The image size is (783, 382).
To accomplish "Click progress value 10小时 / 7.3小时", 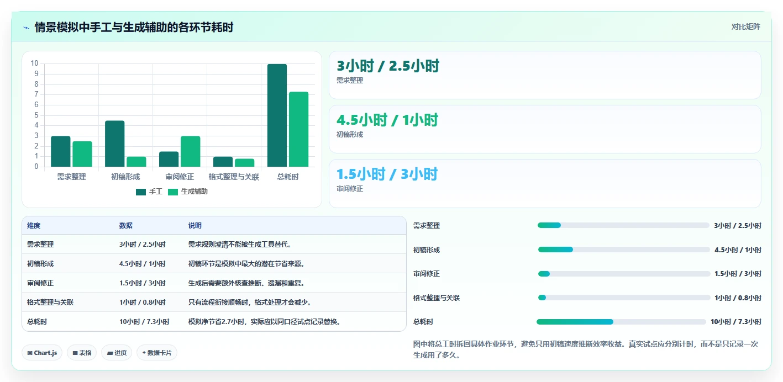I will tap(736, 322).
